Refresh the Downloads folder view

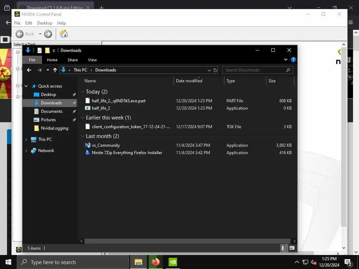215,70
